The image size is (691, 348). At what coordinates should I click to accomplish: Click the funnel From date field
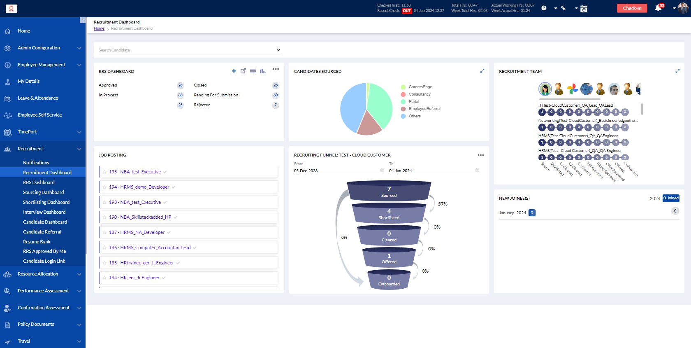pyautogui.click(x=338, y=170)
